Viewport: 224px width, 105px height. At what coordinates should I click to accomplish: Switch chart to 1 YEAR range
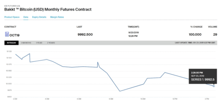tap(39, 43)
